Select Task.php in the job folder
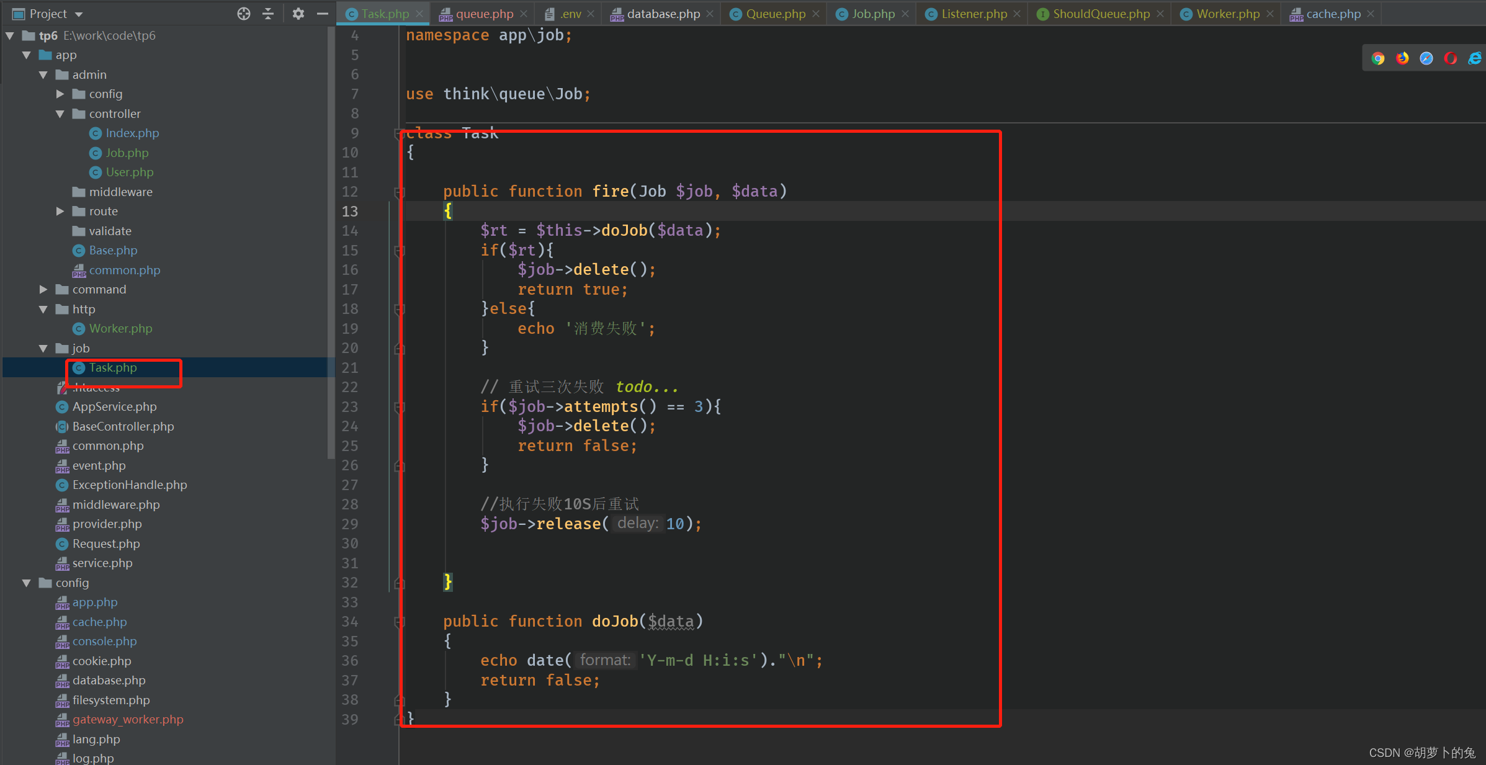Viewport: 1486px width, 765px height. point(112,368)
